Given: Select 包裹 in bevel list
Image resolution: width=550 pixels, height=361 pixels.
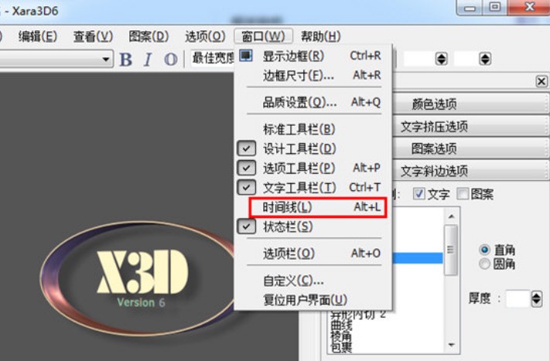Looking at the screenshot, I should [x=341, y=347].
